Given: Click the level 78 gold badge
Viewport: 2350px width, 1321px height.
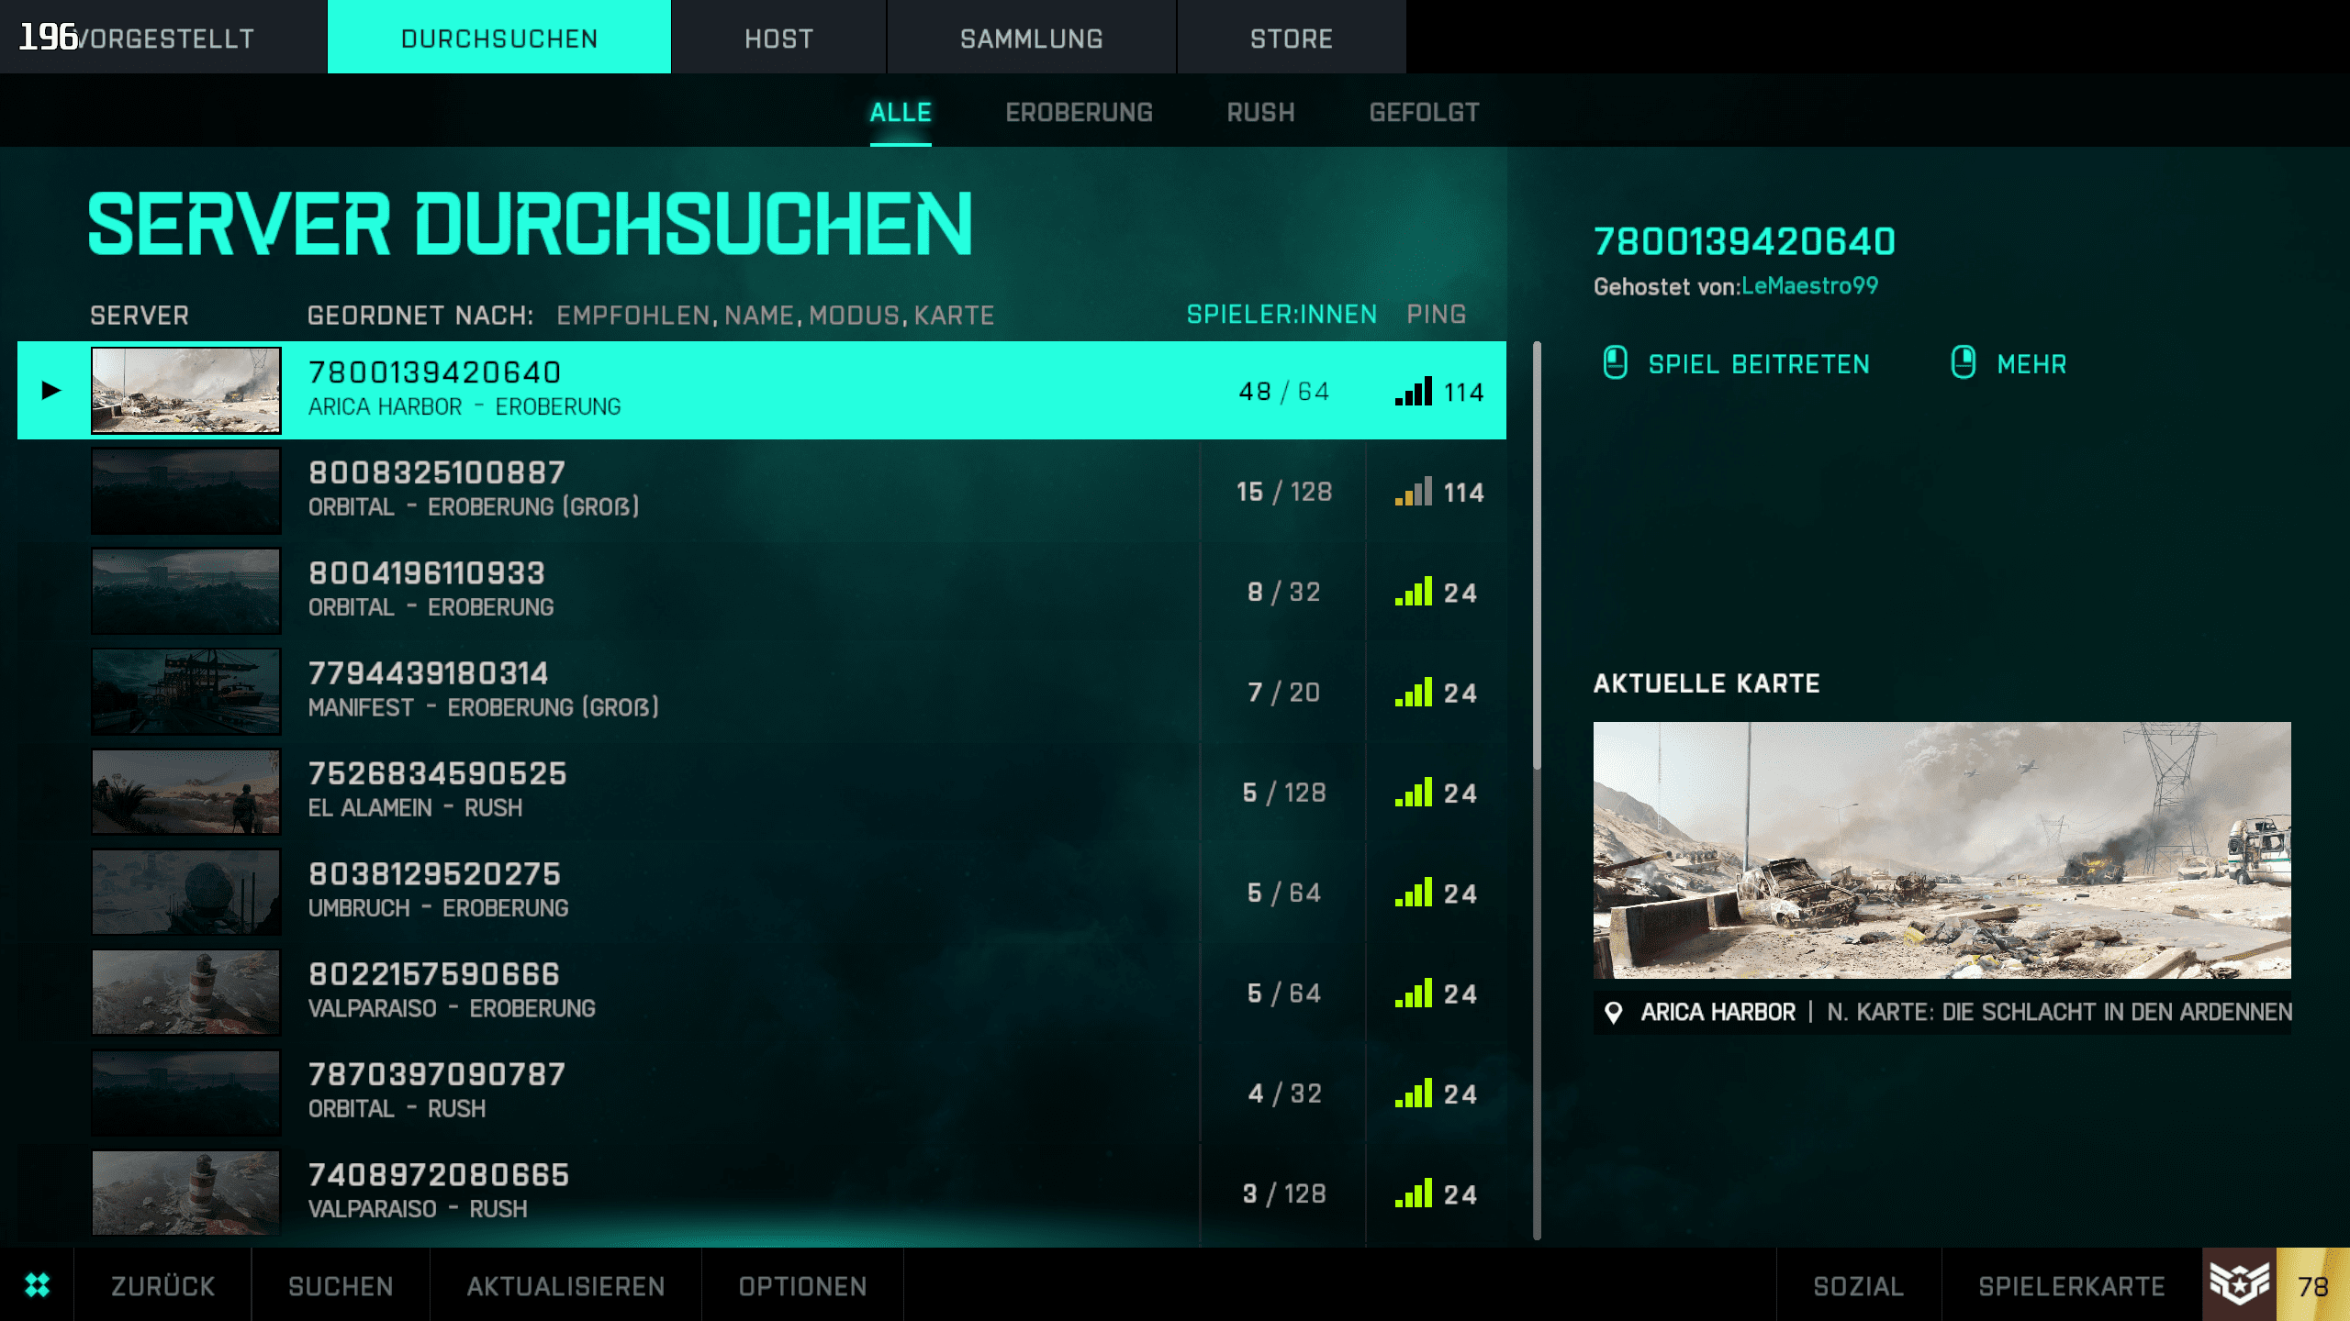Looking at the screenshot, I should (2312, 1285).
